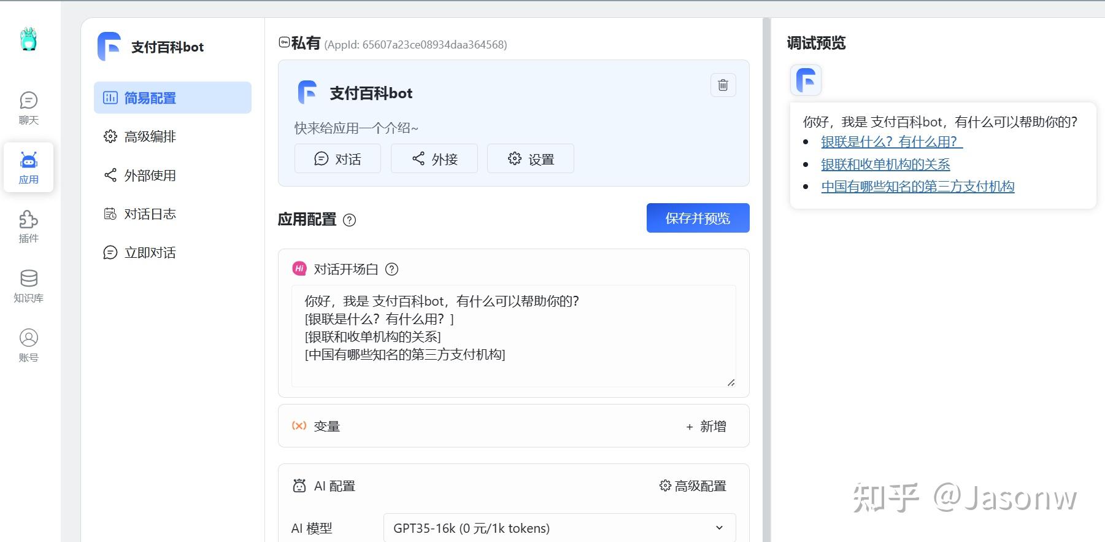1105x542 pixels.
Task: Click the 外接 button in app card
Action: 434,159
